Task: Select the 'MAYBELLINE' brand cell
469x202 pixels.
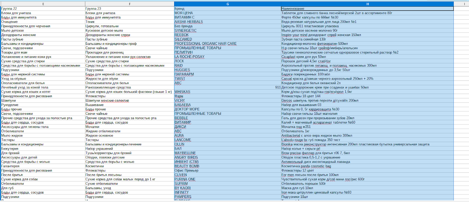Action: click(228, 153)
